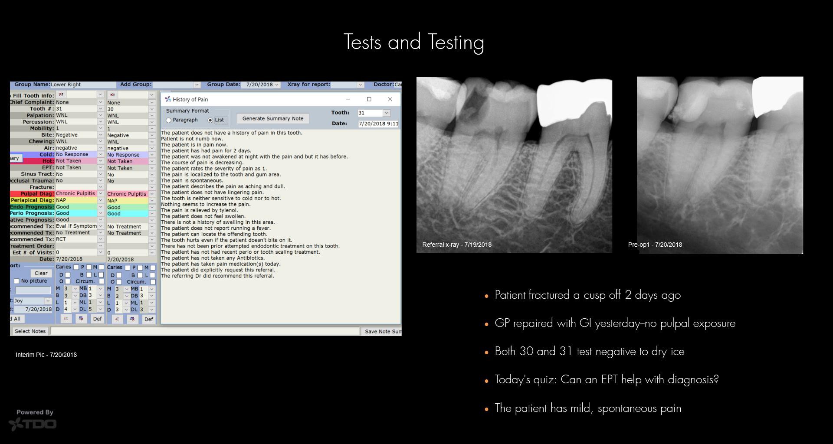Click the sort icon under tooth 31 probing

(66, 319)
